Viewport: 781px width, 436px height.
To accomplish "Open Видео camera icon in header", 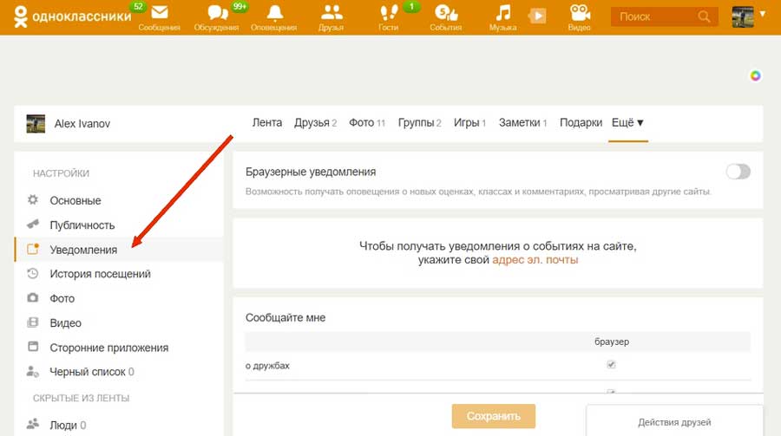I will click(x=580, y=12).
